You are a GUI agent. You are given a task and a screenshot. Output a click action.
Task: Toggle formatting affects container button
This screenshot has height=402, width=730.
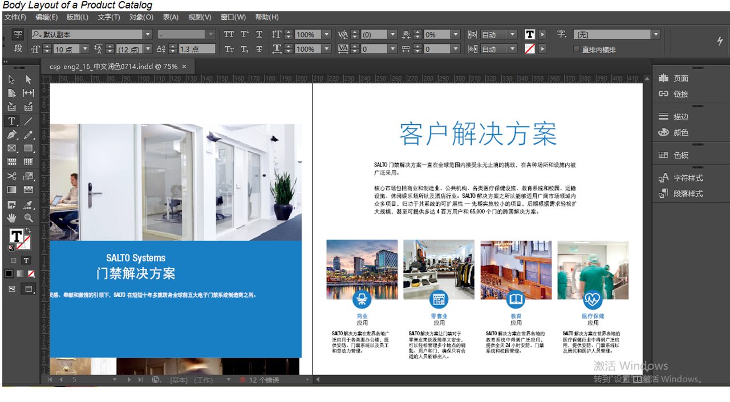pyautogui.click(x=14, y=261)
